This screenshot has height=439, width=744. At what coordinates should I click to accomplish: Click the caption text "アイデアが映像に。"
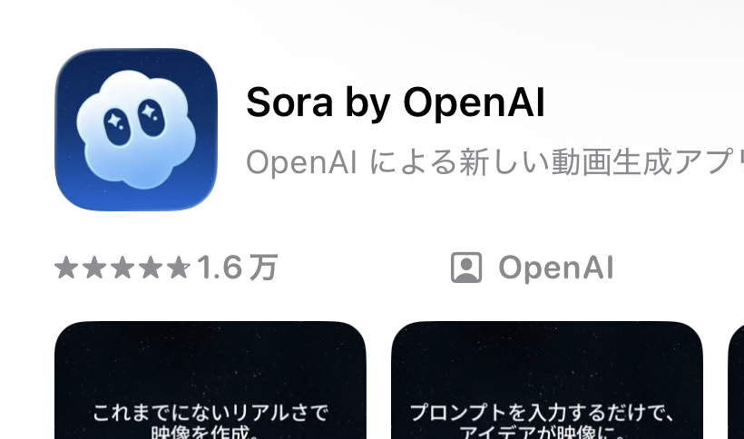(x=543, y=433)
